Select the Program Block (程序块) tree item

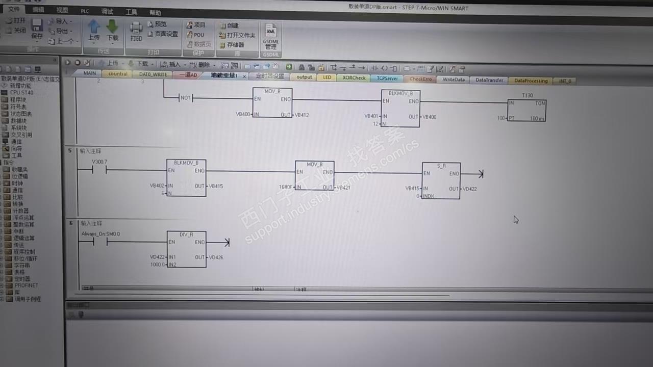pos(17,100)
